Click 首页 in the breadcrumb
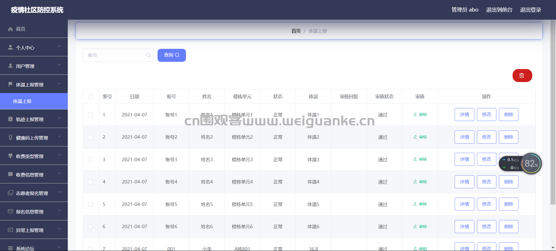The width and height of the screenshot is (556, 251). (296, 31)
